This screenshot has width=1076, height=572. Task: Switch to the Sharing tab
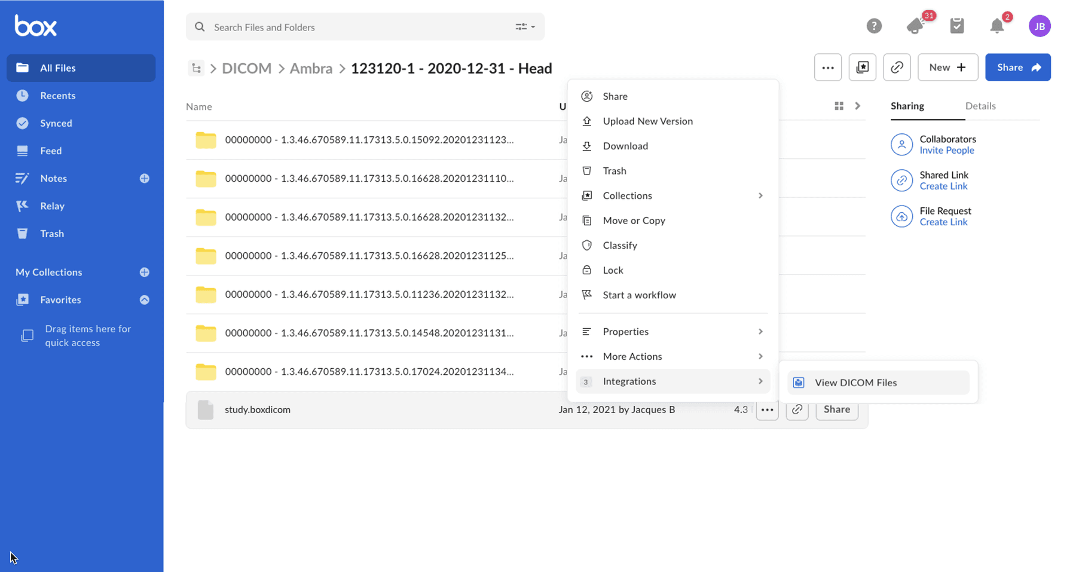pos(907,106)
